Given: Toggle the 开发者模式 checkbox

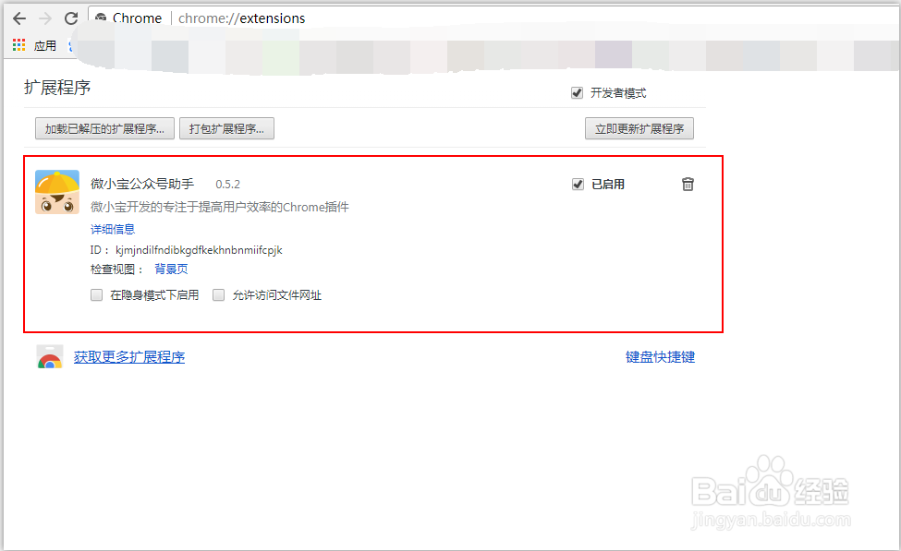Looking at the screenshot, I should tap(577, 92).
